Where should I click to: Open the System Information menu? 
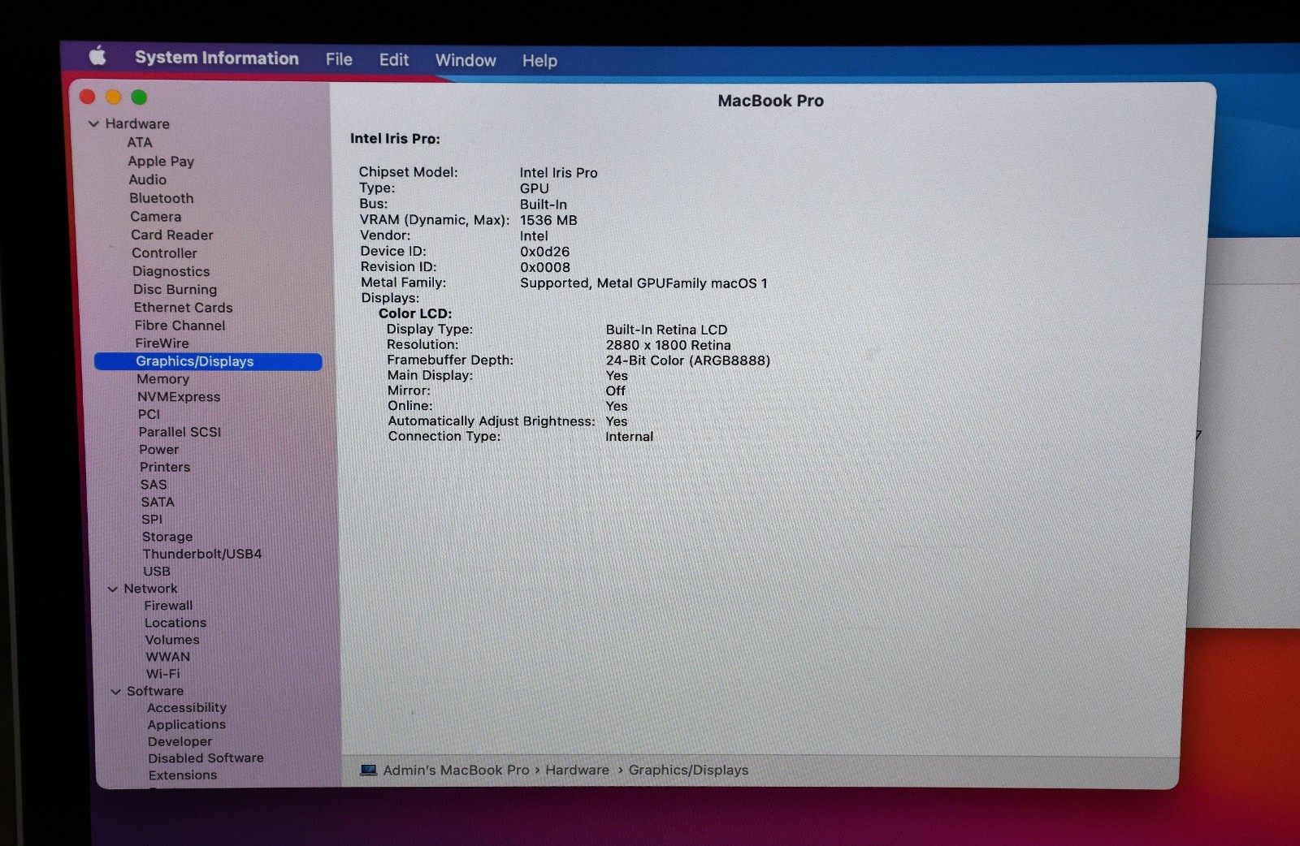217,58
